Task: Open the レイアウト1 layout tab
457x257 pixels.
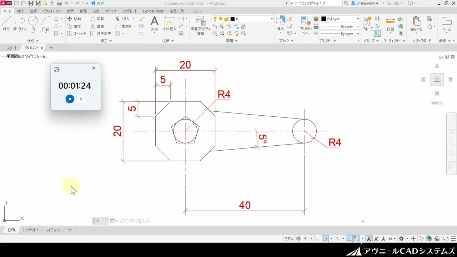Action: pyautogui.click(x=30, y=230)
